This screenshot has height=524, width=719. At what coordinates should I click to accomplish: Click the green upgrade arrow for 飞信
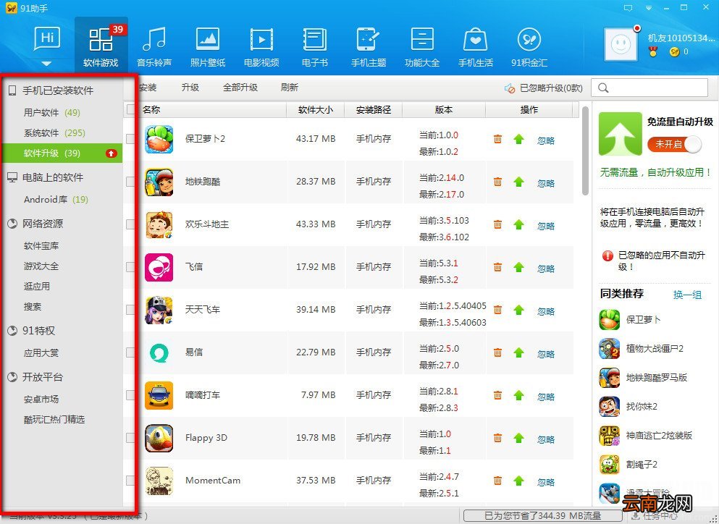tap(518, 267)
